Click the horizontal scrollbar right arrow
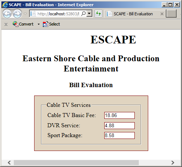The width and height of the screenshot is (182, 167). point(173,163)
